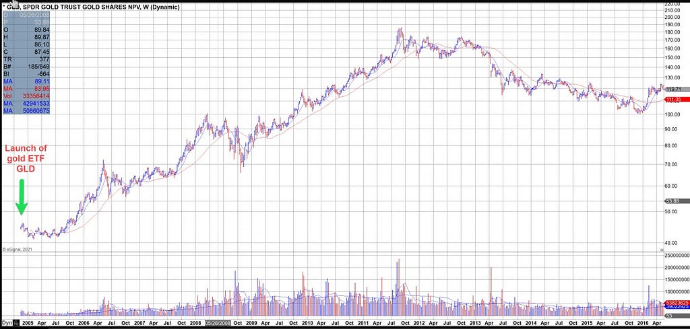
Task: Click the gray 119.71 last price marker
Action: pyautogui.click(x=677, y=89)
